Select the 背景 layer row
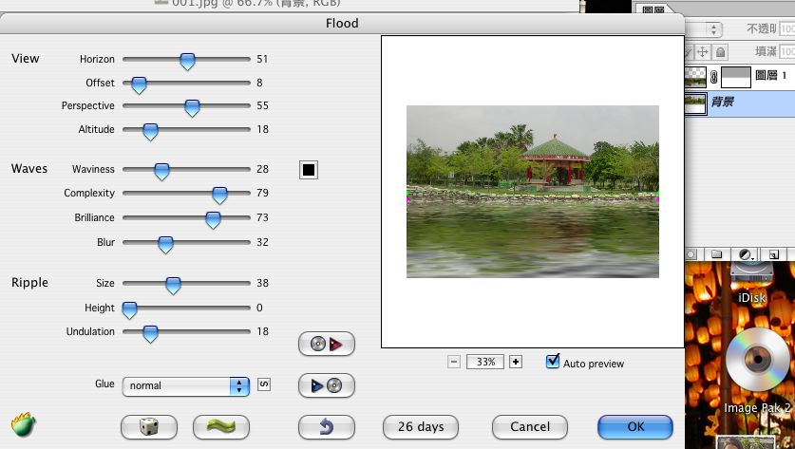 [740, 103]
